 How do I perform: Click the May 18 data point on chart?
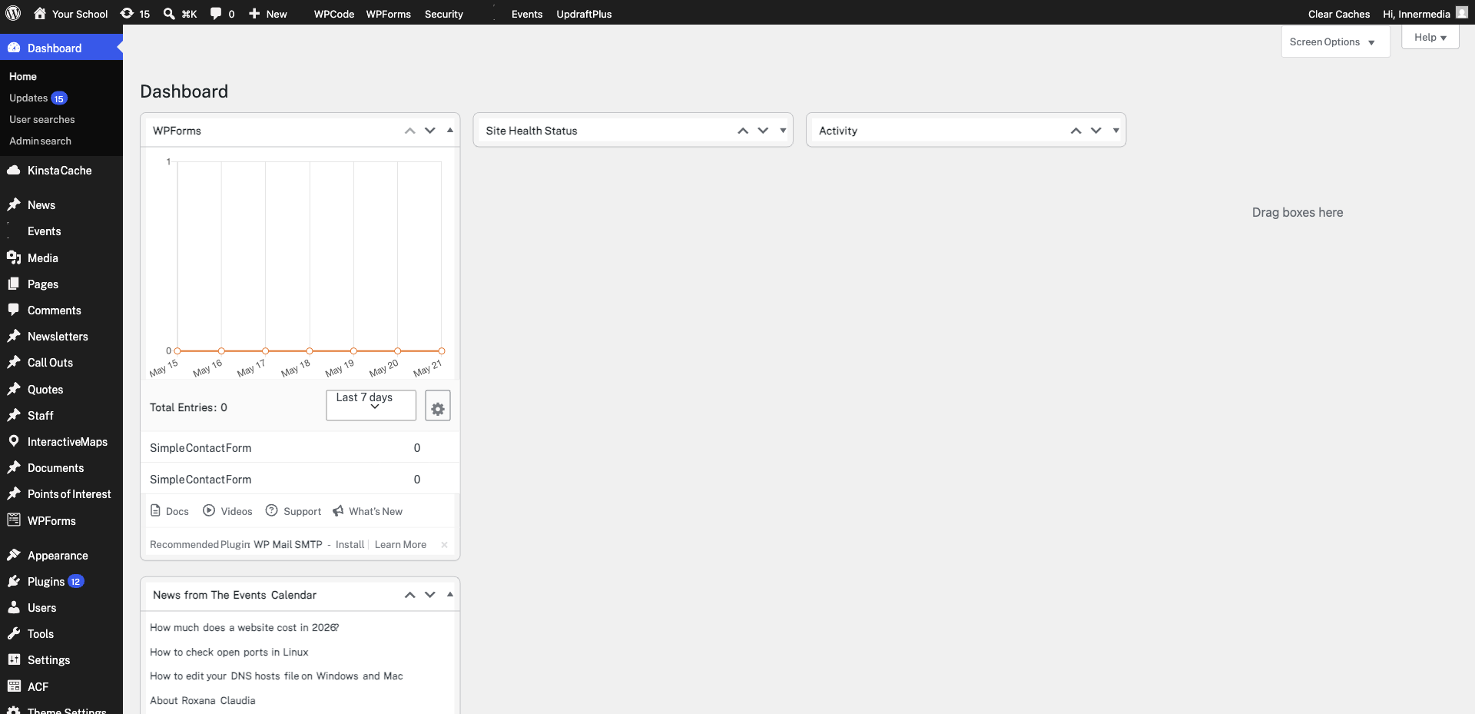pyautogui.click(x=310, y=351)
